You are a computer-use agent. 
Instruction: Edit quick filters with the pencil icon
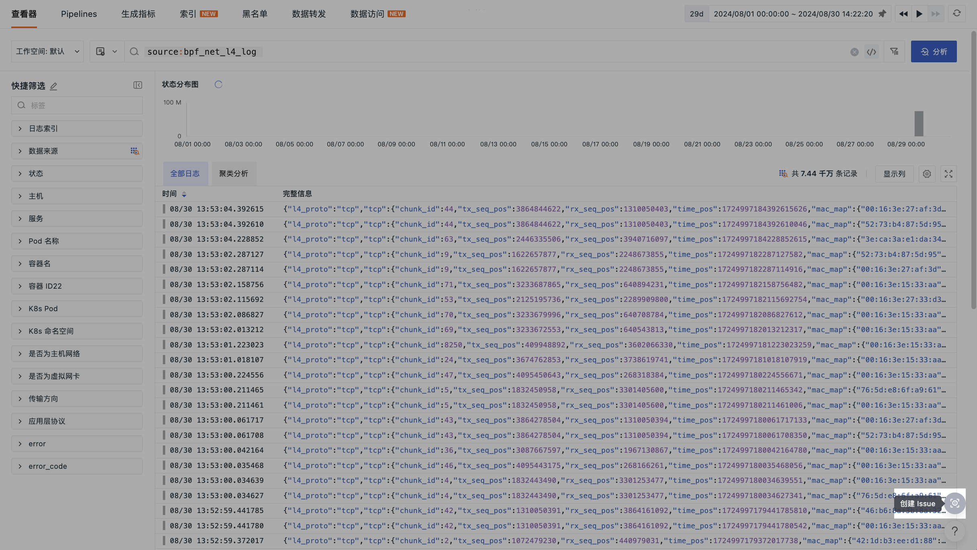53,86
